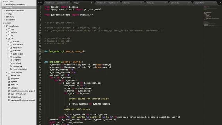This screenshot has height=125, width=222.
Task: Click the folder icon next to webfaction
Action: tap(9, 76)
